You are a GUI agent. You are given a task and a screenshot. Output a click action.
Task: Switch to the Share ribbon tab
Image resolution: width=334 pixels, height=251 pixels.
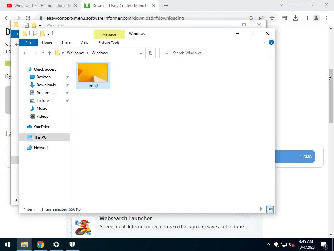pyautogui.click(x=66, y=42)
